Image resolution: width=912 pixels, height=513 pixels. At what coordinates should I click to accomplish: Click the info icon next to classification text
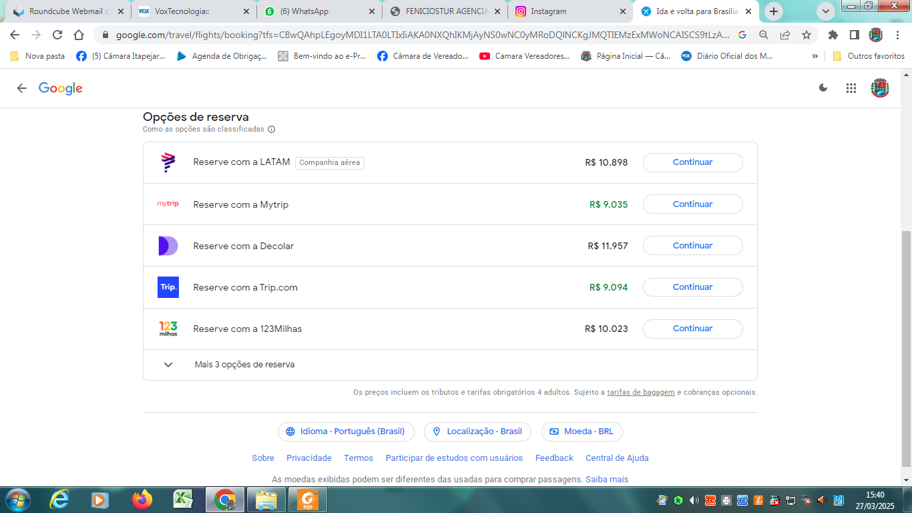point(272,130)
